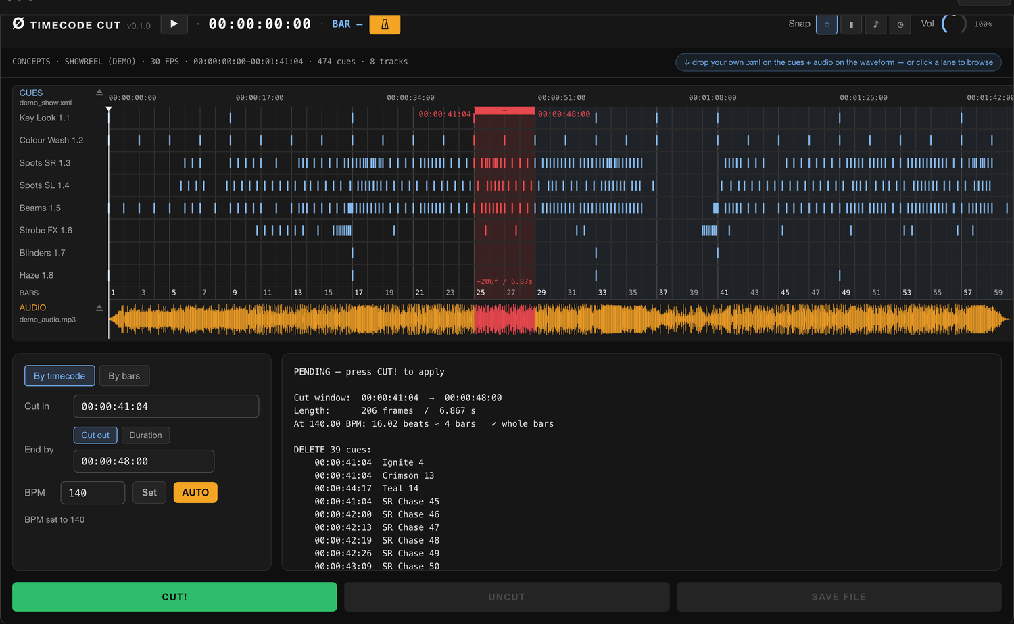Click the Cut window summary line
The image size is (1014, 624).
(x=398, y=398)
